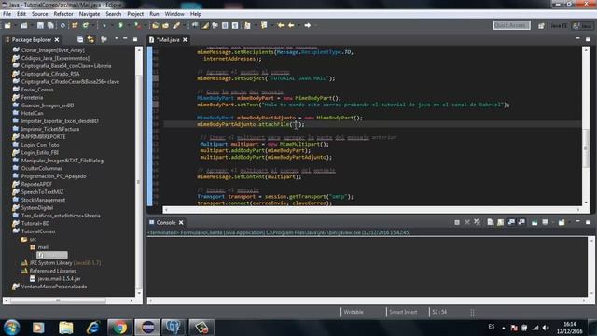Click the New file toolbar icon
Image resolution: width=597 pixels, height=336 pixels.
pos(7,25)
